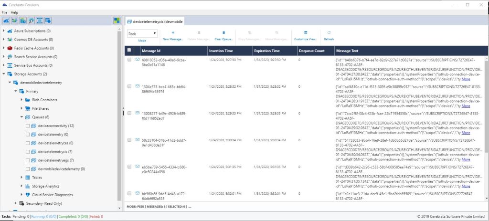Click the colored grid icon in sidebar header
This screenshot has height=221, width=489.
[x=117, y=21]
